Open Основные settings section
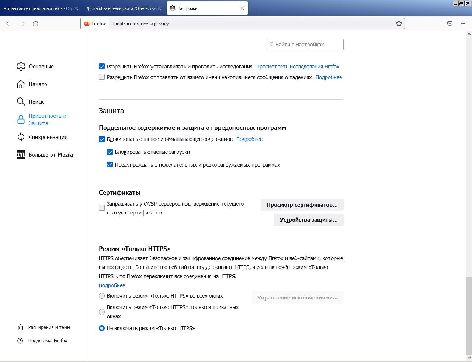Image resolution: width=472 pixels, height=362 pixels. [35, 67]
